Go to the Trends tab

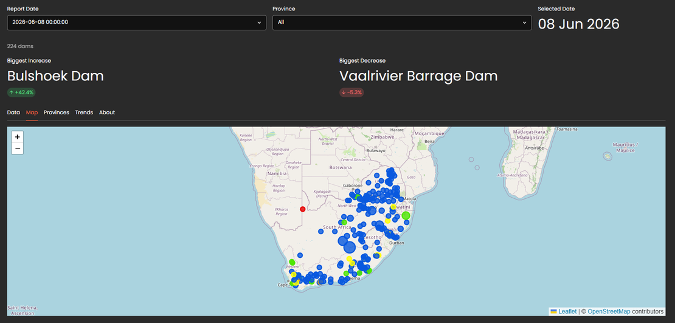[x=84, y=113]
